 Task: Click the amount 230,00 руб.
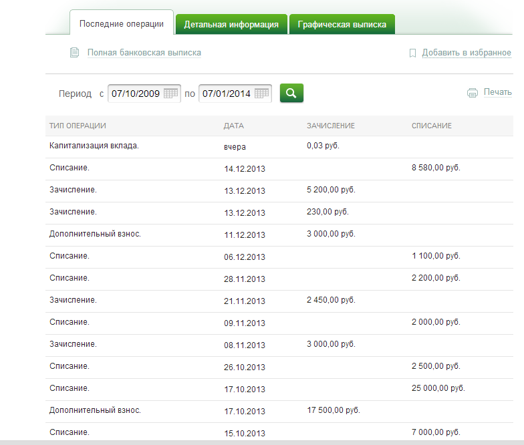[327, 212]
